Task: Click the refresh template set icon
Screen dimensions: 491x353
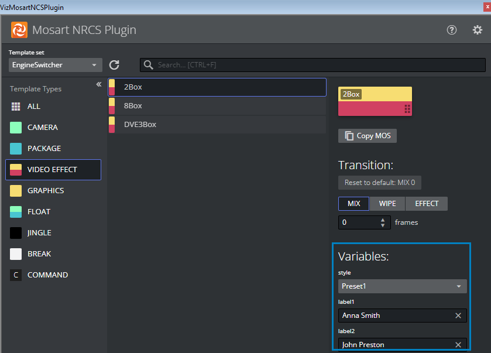Action: click(114, 65)
